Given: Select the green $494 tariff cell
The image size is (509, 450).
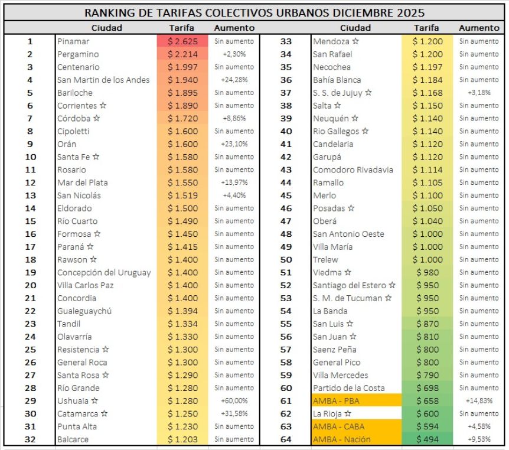Looking at the screenshot, I should (427, 439).
